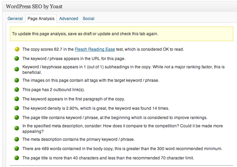This screenshot has height=167, width=237.
Task: Click green dot for page title keyword
Action: 17,118
